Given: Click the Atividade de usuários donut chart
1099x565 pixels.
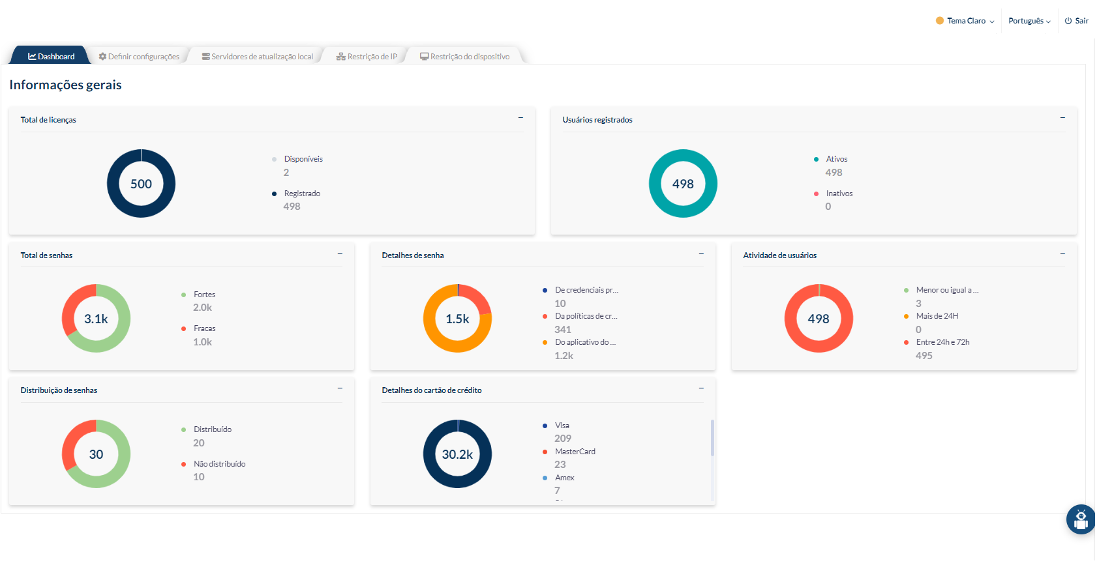Looking at the screenshot, I should tap(819, 319).
